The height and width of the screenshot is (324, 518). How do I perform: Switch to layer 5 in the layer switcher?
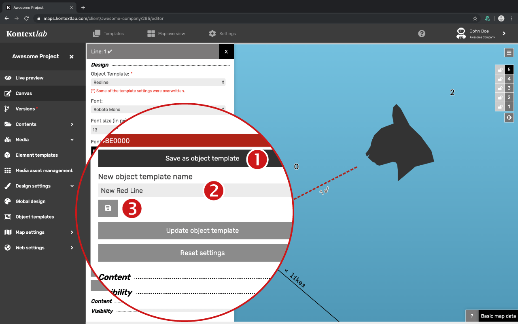(509, 70)
